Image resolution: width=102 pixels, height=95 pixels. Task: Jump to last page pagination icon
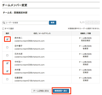click(98, 23)
